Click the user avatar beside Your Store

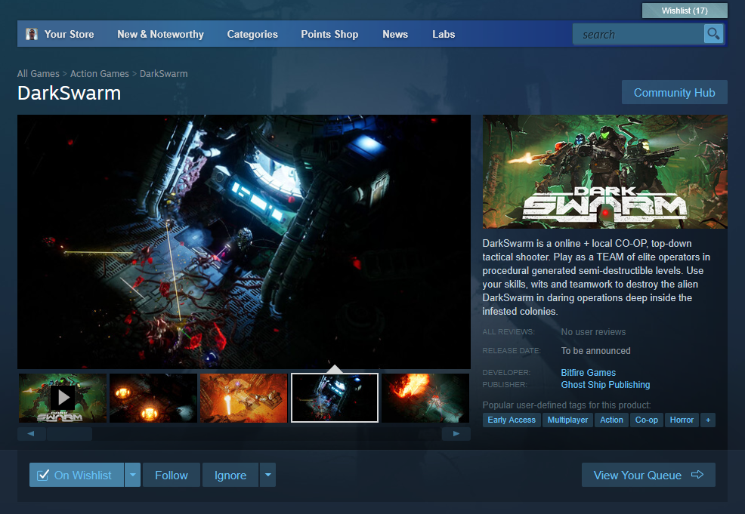[32, 34]
